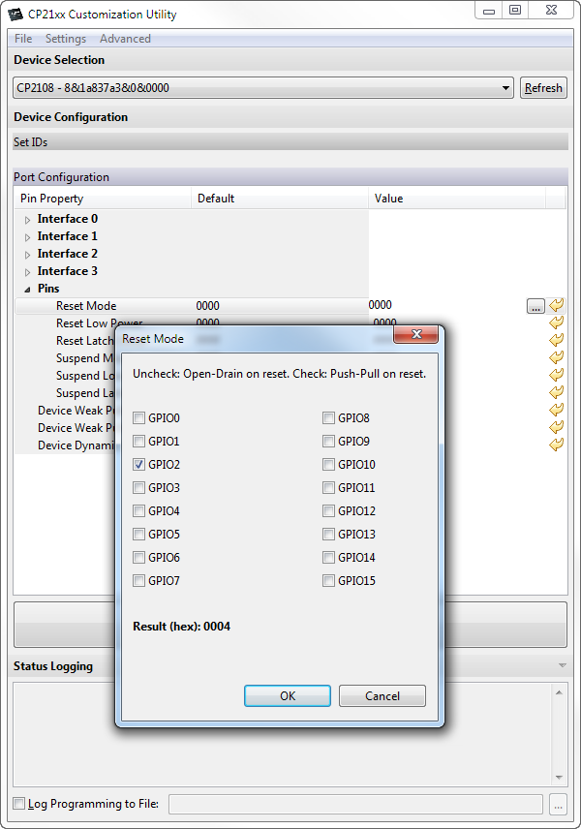Click OK in Reset Mode dialog
The image size is (581, 829).
pos(288,695)
